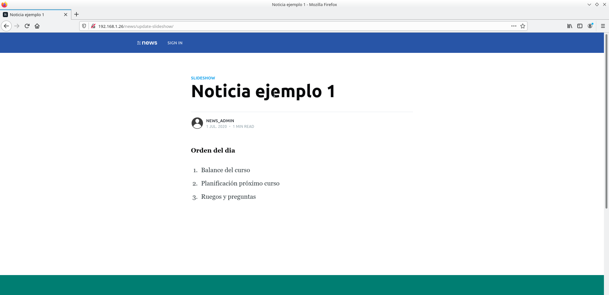Click the insecure connection padlock icon
This screenshot has height=295, width=609.
click(x=93, y=26)
